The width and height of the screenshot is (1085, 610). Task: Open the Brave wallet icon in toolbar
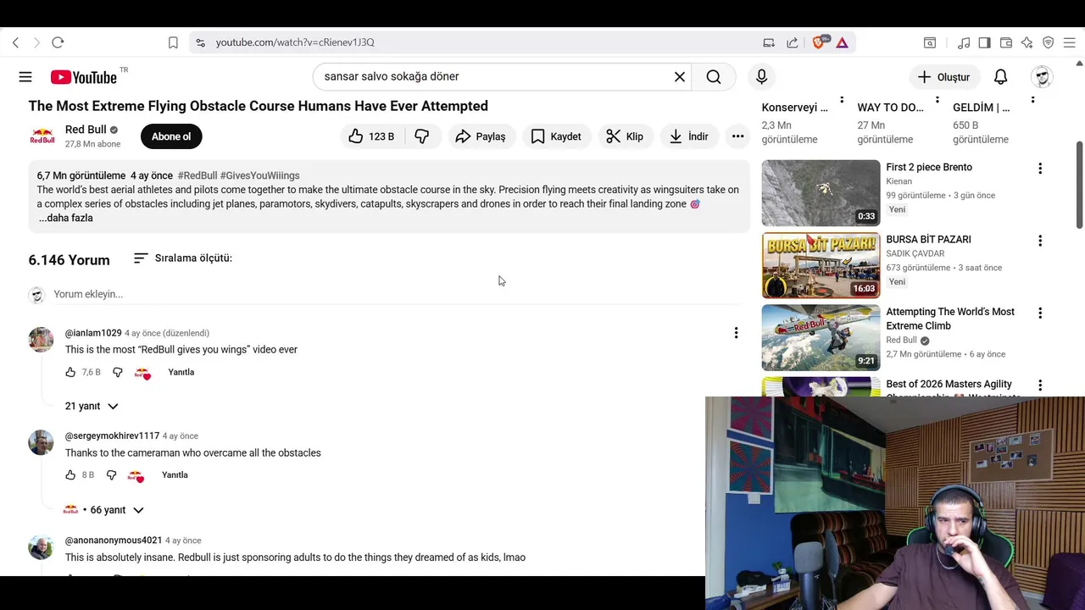(1006, 42)
